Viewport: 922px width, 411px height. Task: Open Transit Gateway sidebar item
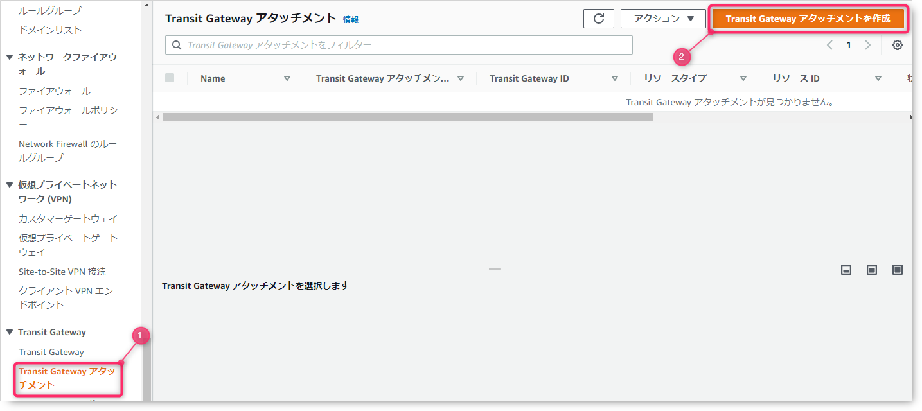[x=51, y=352]
